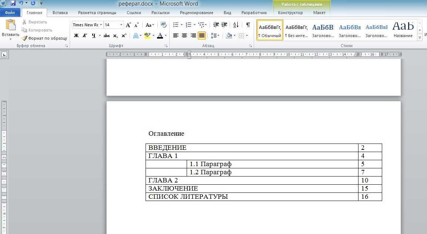Toggle Italic (К) formatting
This screenshot has width=427, height=234.
click(85, 36)
